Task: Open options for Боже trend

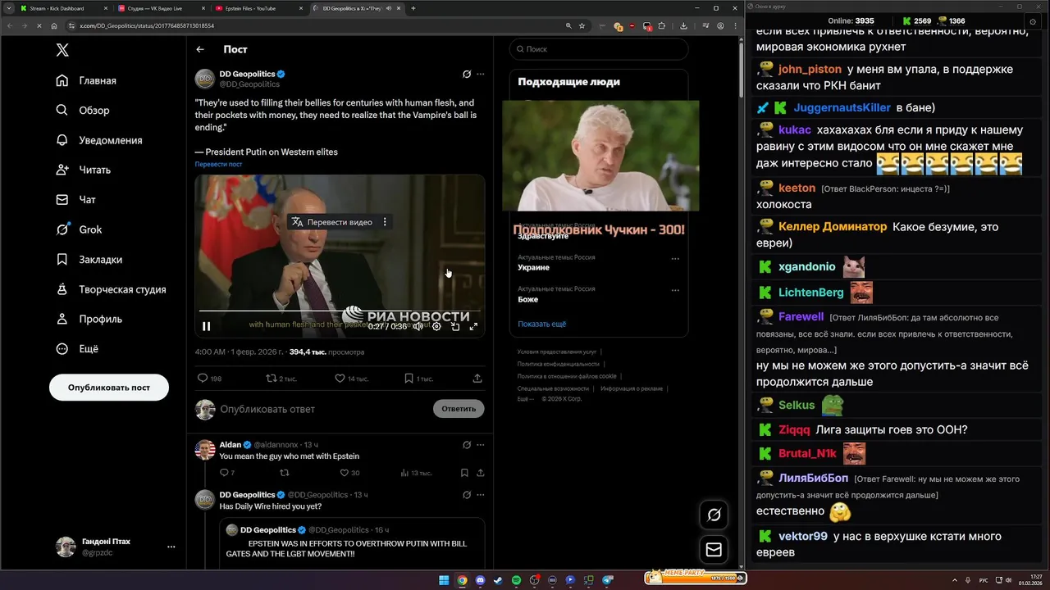Action: (675, 290)
